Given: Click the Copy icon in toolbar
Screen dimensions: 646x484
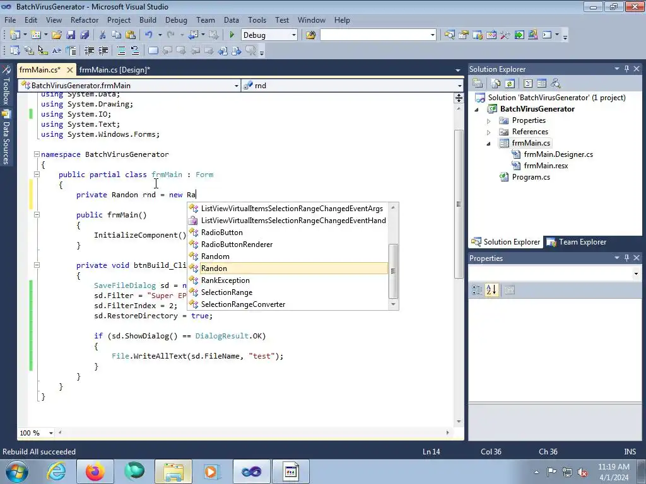Looking at the screenshot, I should pos(117,35).
